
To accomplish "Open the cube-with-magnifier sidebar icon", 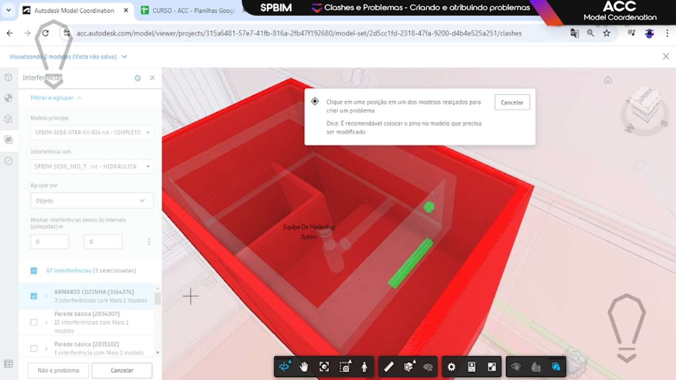I will [8, 119].
